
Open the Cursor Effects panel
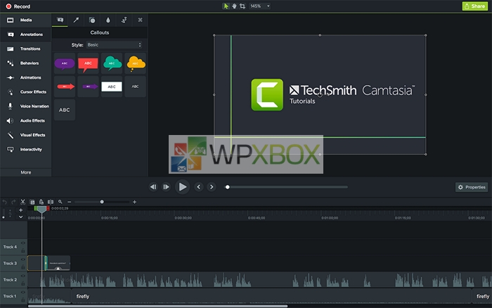coord(26,92)
